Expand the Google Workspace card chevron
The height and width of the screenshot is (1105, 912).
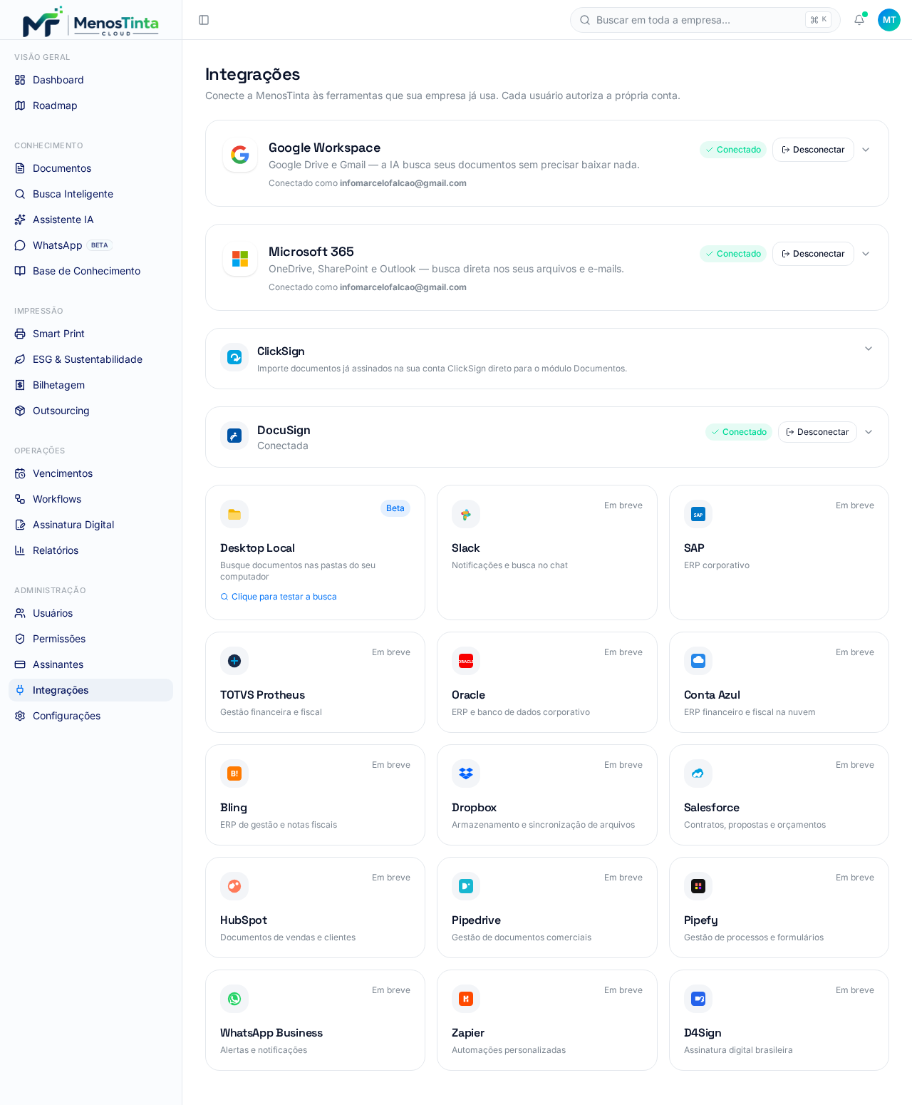[x=866, y=150]
